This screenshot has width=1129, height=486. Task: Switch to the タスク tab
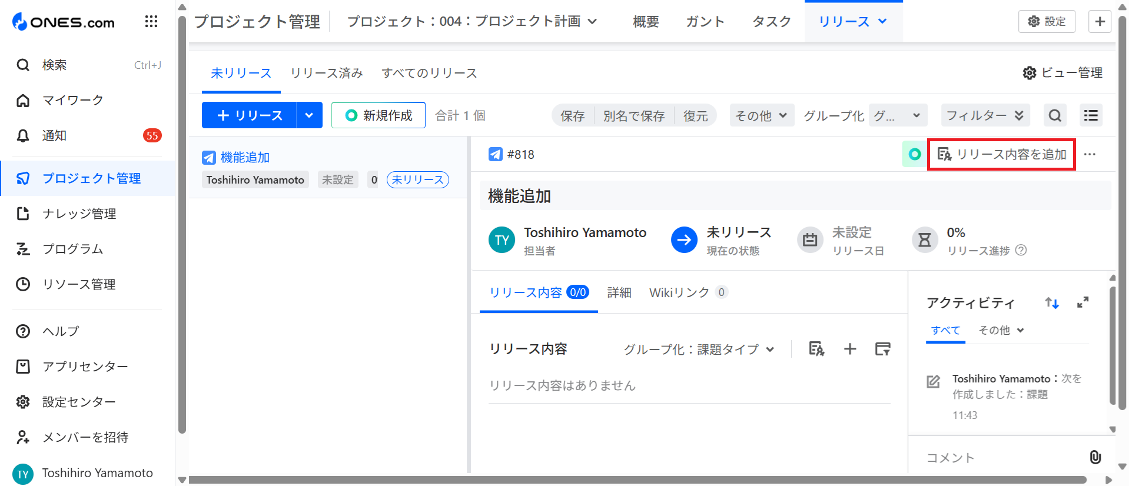coord(772,22)
